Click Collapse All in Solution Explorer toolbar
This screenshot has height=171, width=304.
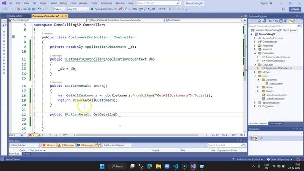pos(281,21)
